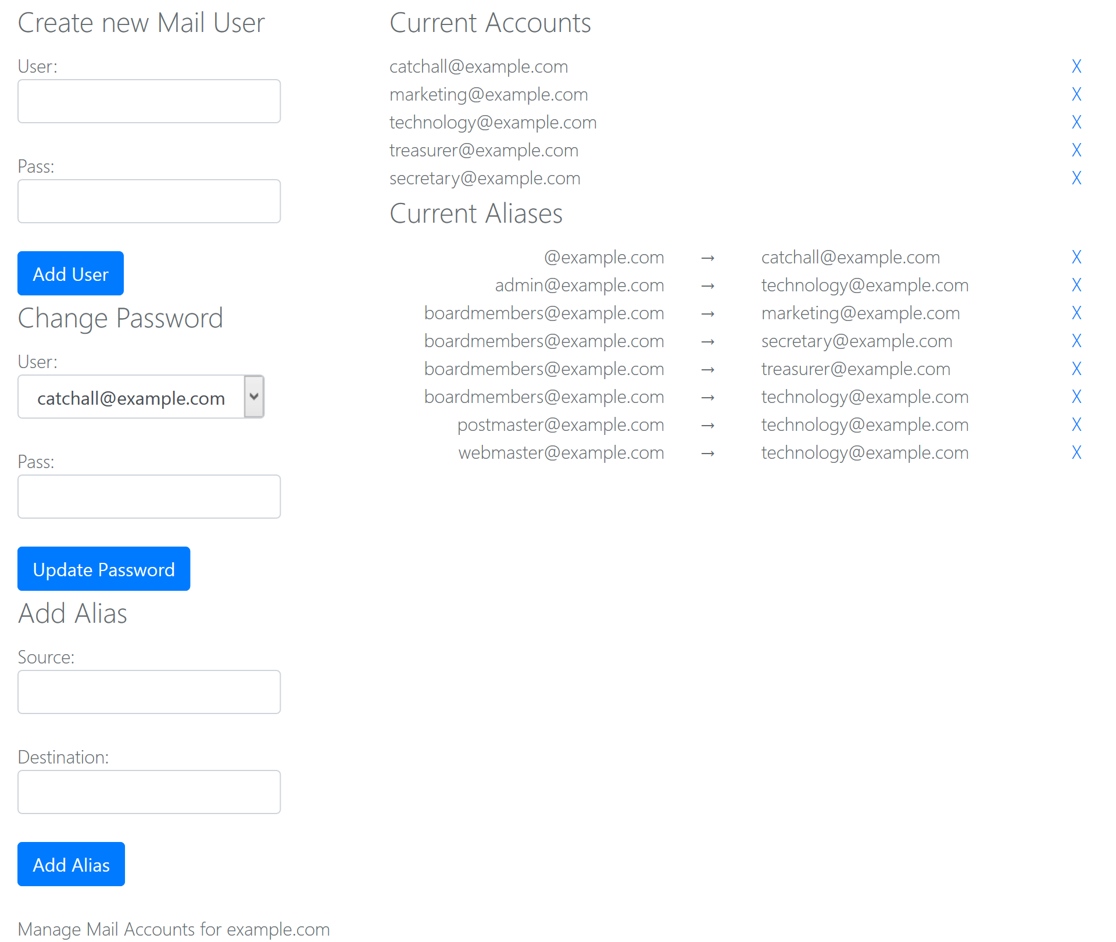Click the Add User button

click(x=70, y=273)
